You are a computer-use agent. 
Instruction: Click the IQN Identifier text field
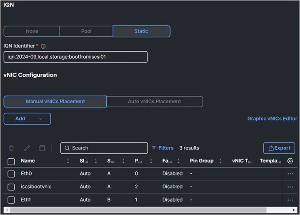75,57
